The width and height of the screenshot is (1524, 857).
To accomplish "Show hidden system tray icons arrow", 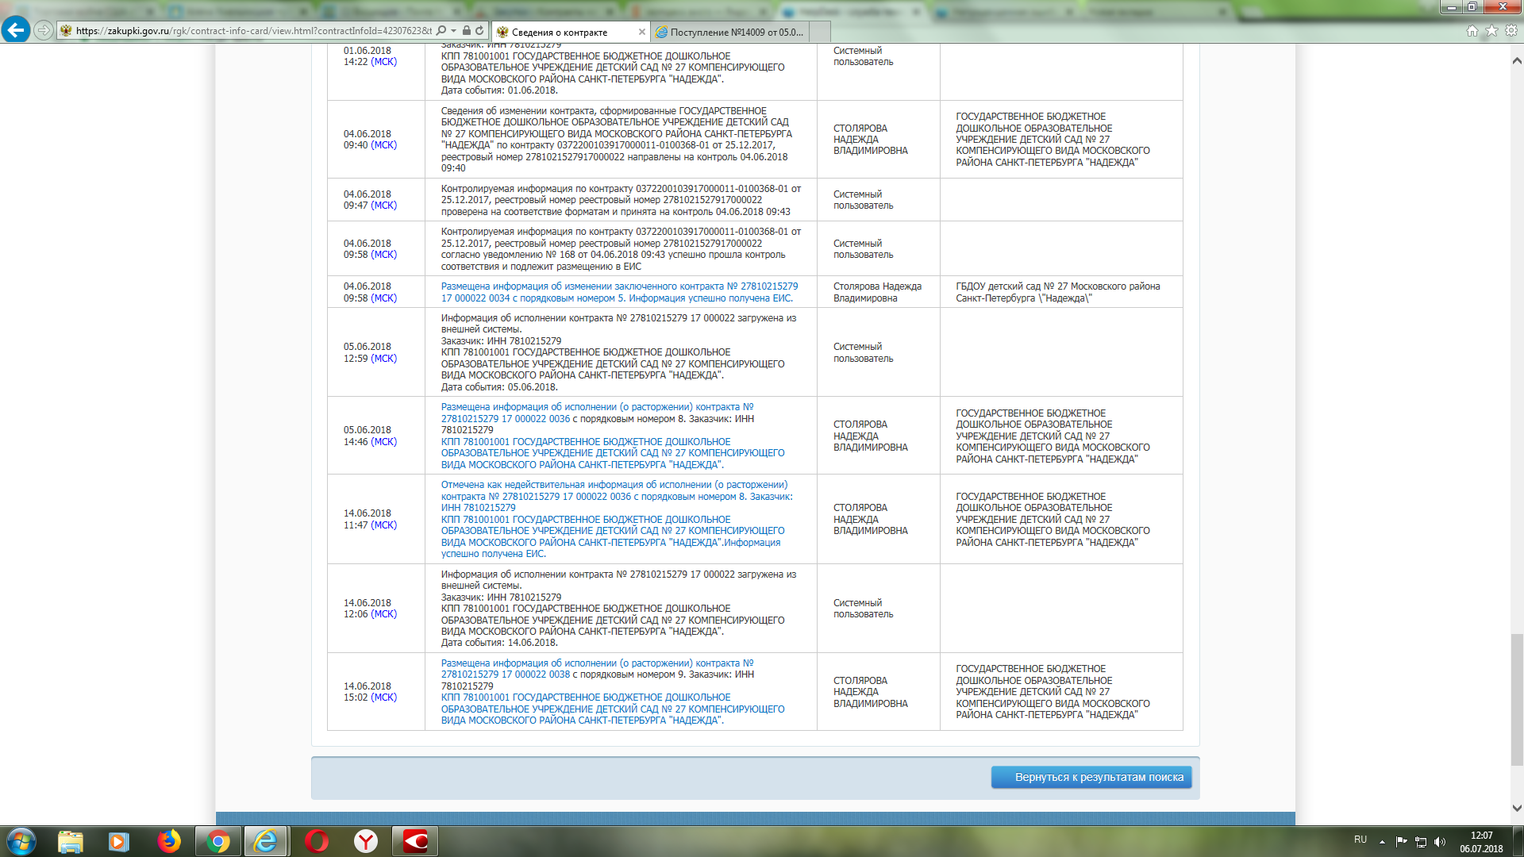I will 1382,841.
